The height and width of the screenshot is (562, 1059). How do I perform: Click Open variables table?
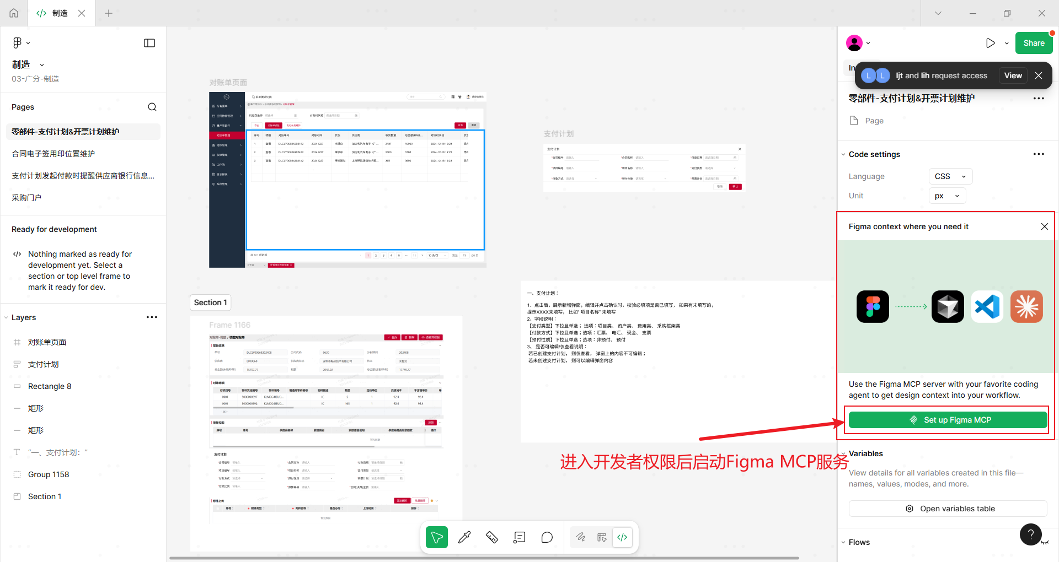pyautogui.click(x=948, y=509)
